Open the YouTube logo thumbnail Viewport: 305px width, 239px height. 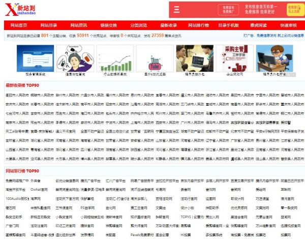[155, 58]
